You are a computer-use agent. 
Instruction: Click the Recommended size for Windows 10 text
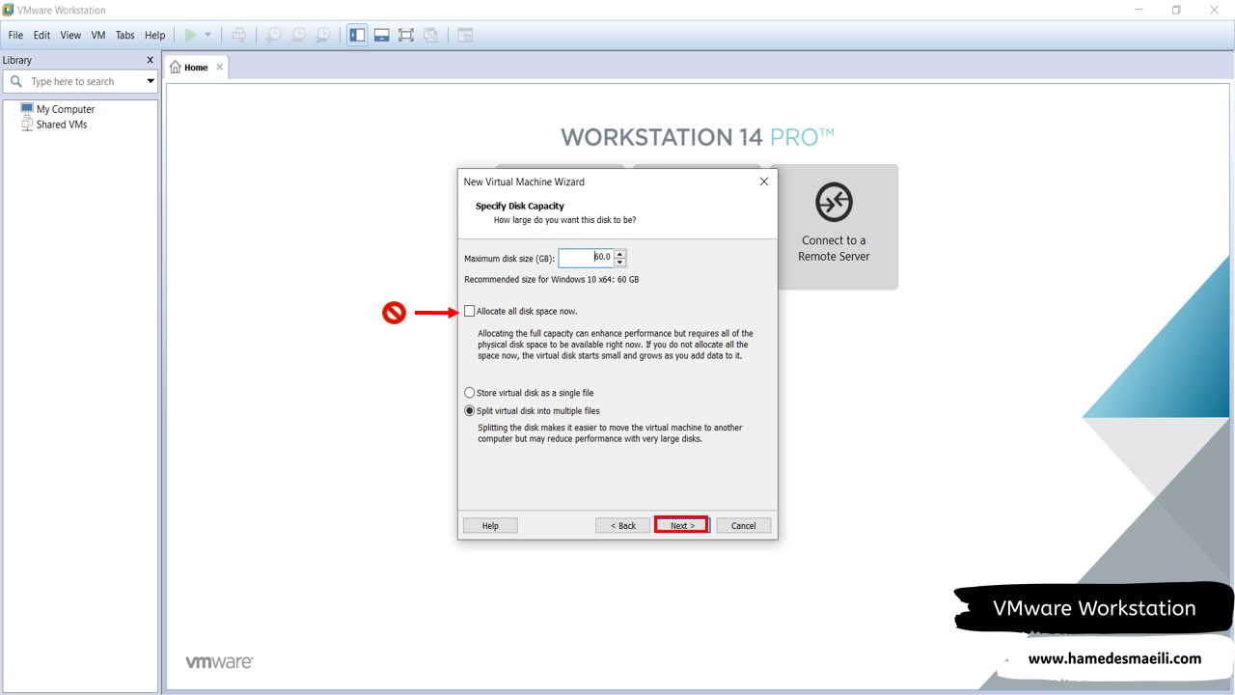click(x=551, y=280)
